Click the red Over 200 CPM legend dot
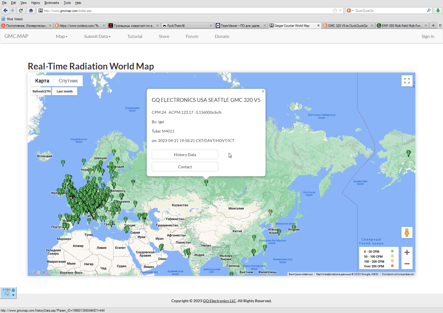443x313 pixels. click(392, 266)
